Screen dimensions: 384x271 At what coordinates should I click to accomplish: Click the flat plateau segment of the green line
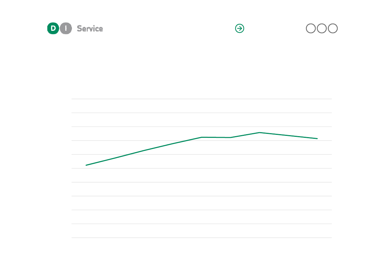coord(216,137)
